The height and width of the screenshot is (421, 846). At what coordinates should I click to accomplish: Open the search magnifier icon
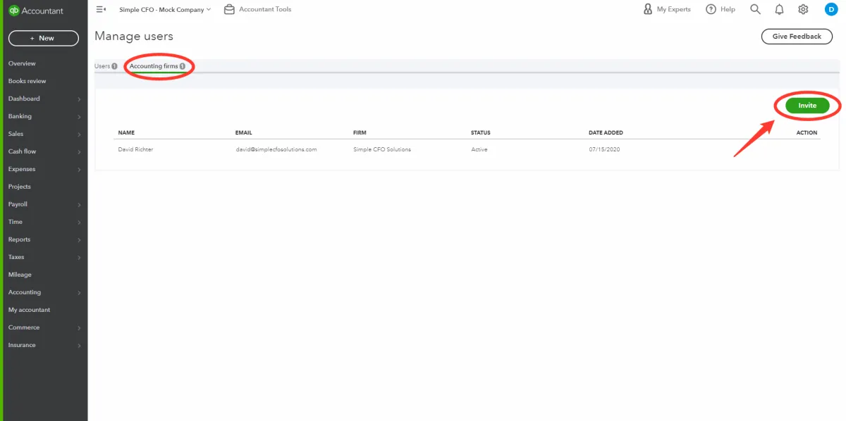tap(755, 9)
